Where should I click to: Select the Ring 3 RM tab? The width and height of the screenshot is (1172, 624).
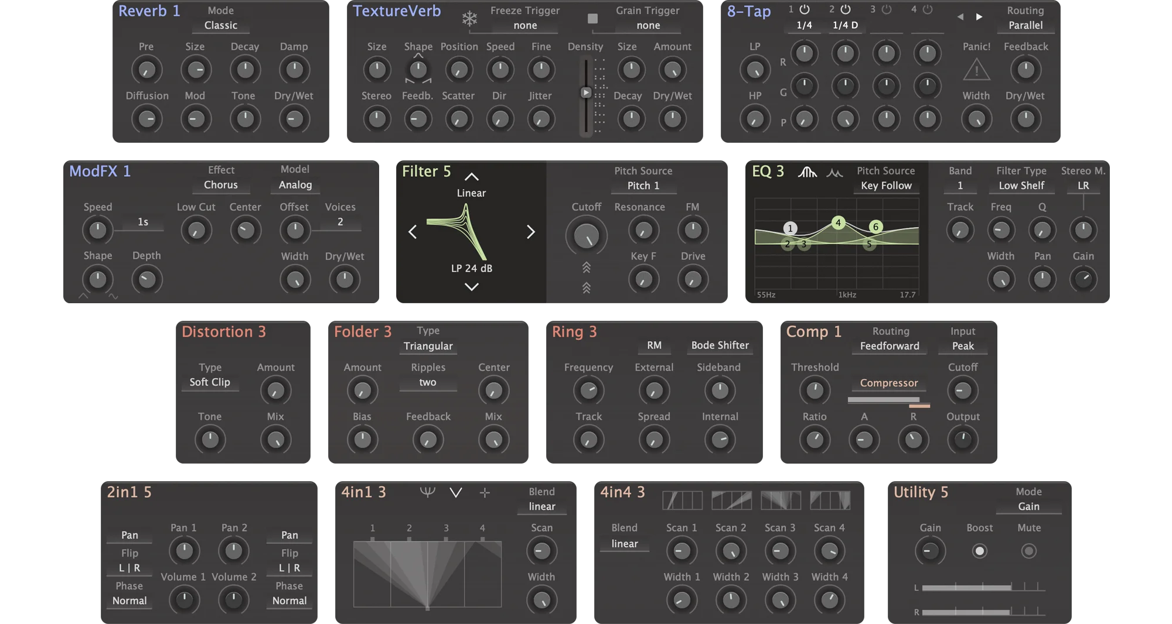(654, 345)
